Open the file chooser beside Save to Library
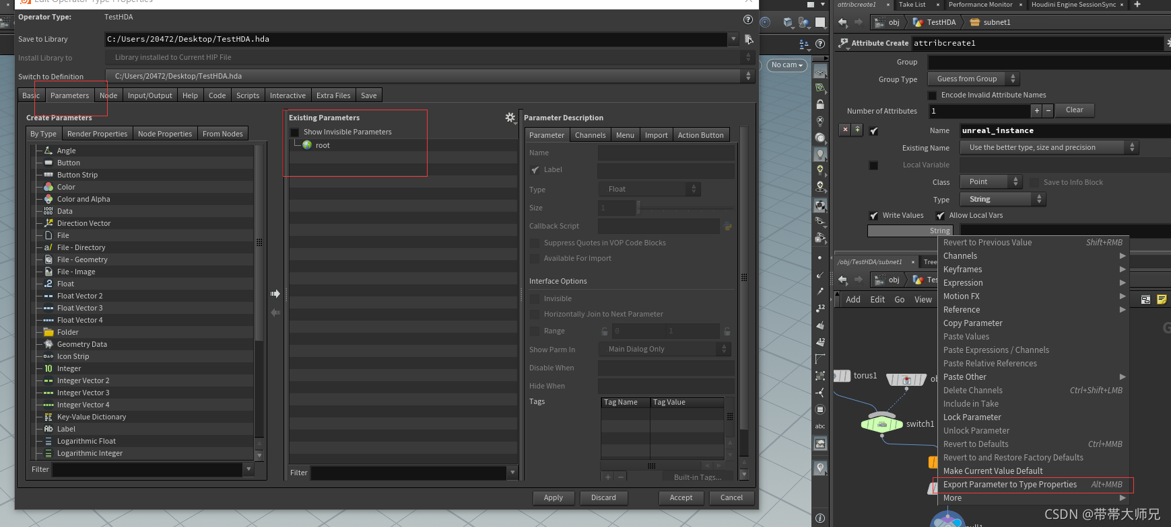1171x527 pixels. pos(748,39)
